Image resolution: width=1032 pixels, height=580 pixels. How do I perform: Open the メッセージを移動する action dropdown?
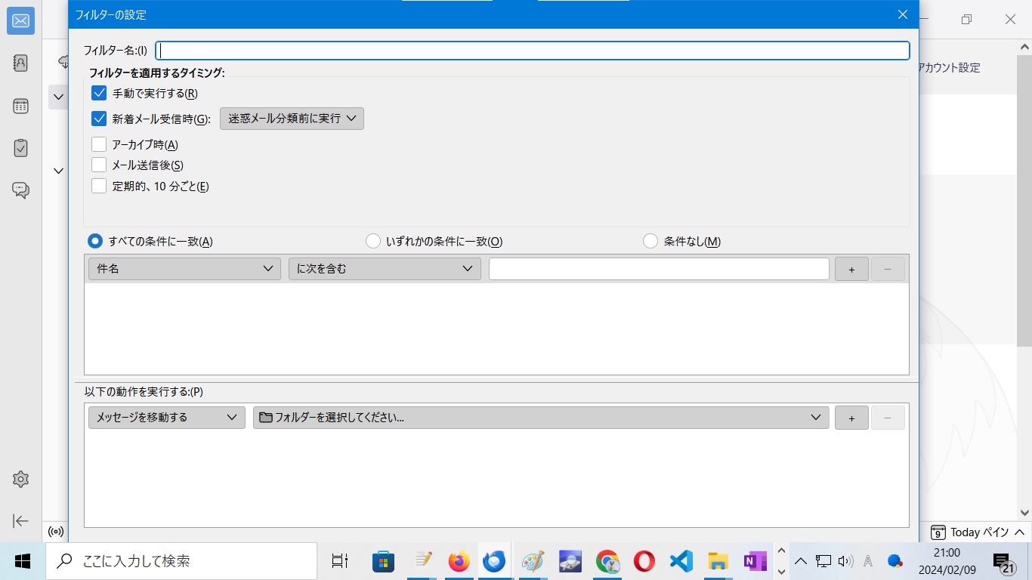(x=166, y=418)
